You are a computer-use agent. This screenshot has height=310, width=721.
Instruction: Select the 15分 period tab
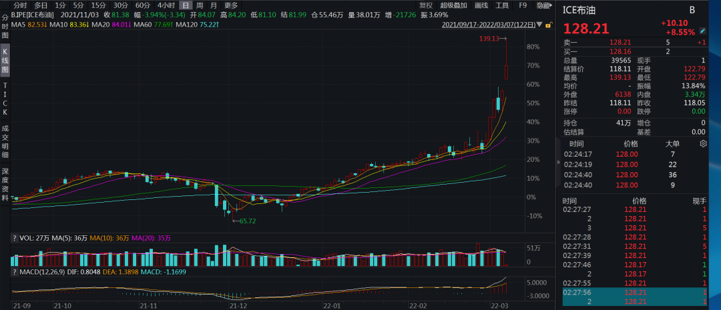pyautogui.click(x=98, y=5)
